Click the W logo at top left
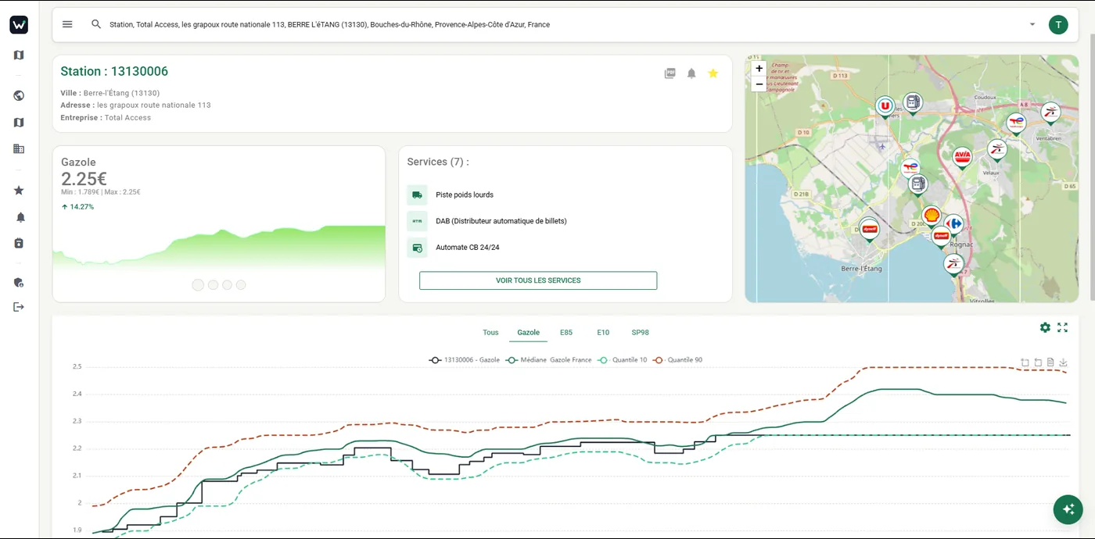1095x539 pixels. click(x=19, y=25)
